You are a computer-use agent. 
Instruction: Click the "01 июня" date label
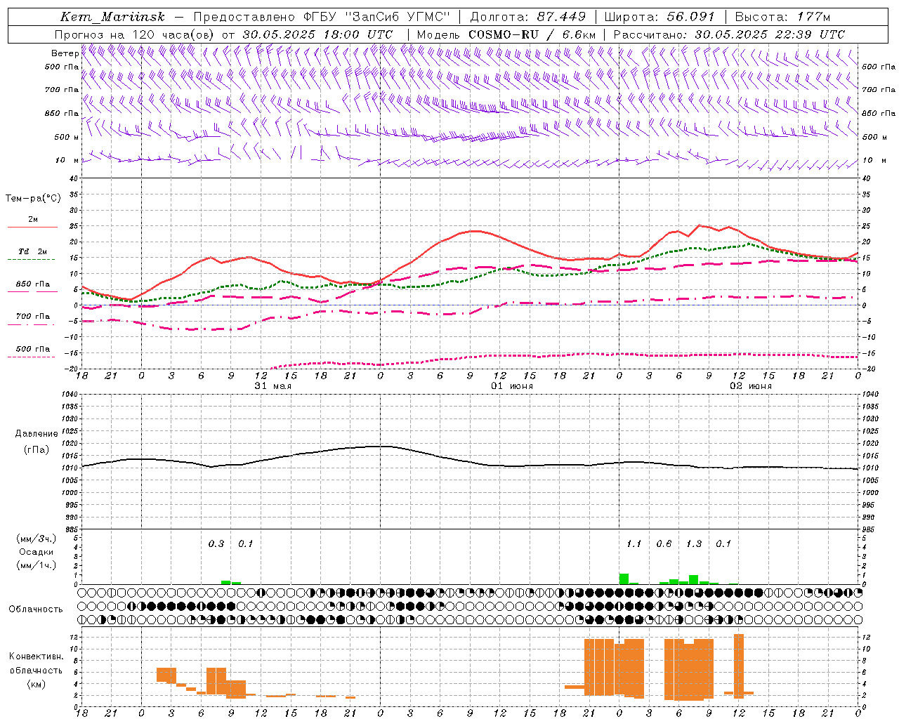coord(511,386)
